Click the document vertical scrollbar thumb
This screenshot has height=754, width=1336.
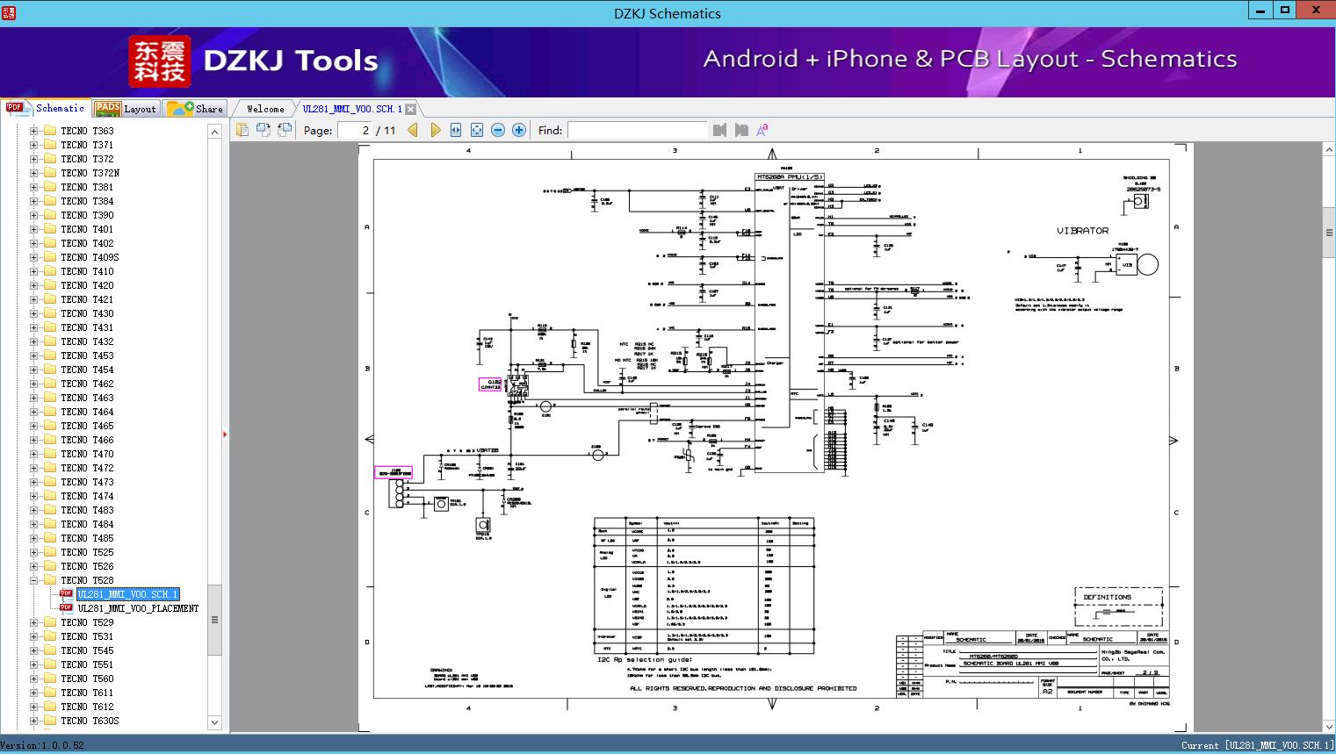pos(1329,233)
